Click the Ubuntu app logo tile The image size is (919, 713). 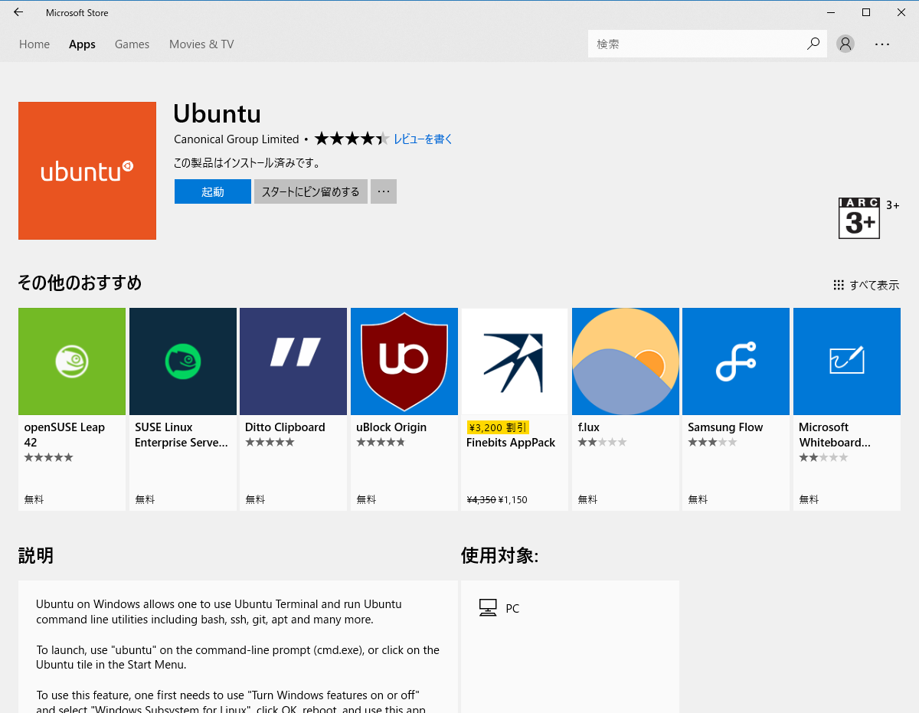87,170
